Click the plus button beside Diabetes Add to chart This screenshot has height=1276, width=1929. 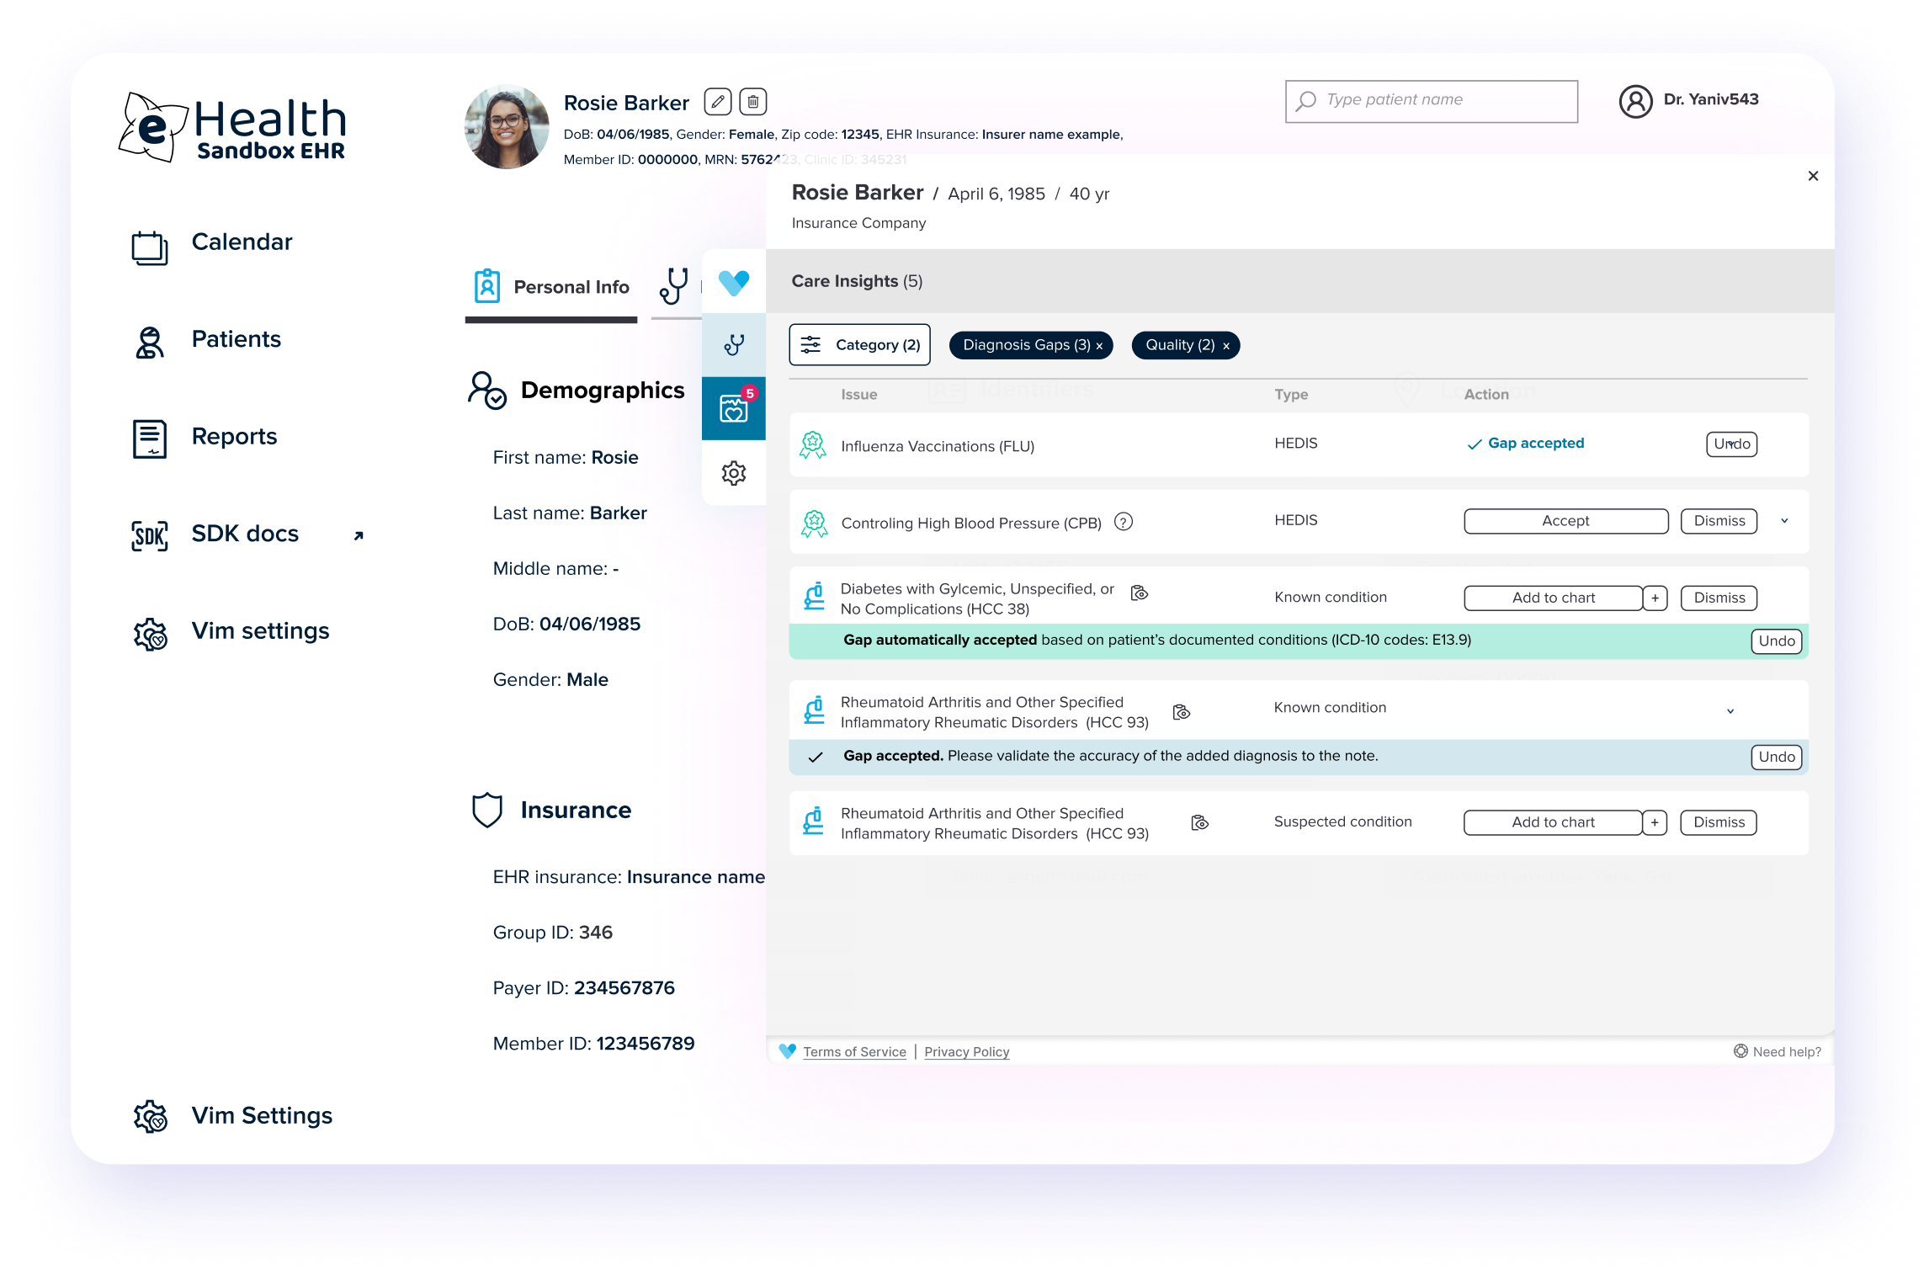1655,598
